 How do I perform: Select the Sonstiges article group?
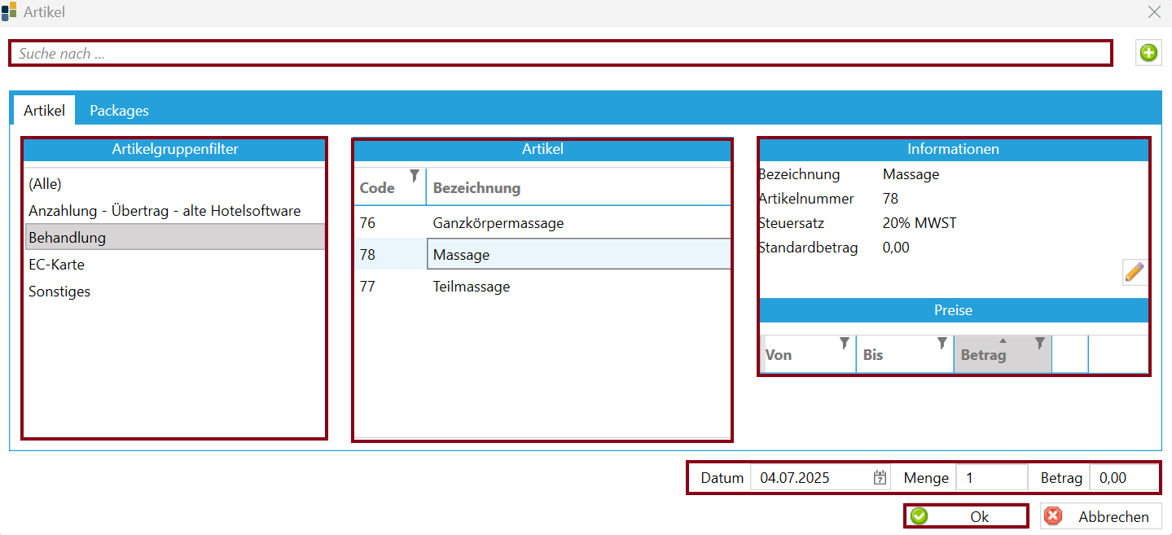[175, 292]
